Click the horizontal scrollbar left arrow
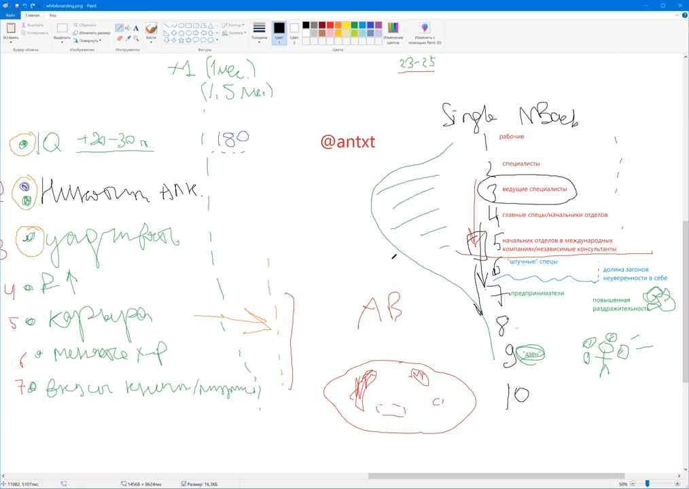The height and width of the screenshot is (489, 689). pyautogui.click(x=3, y=476)
